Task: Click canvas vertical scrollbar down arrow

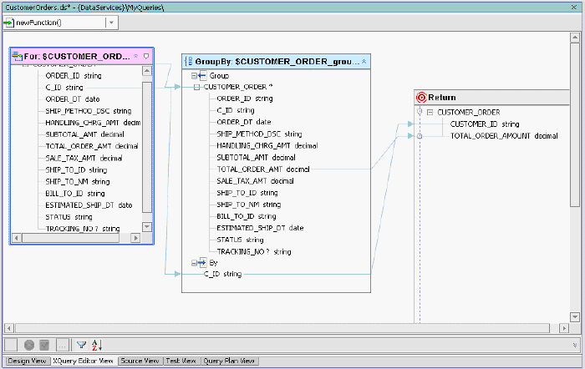Action: pyautogui.click(x=575, y=316)
